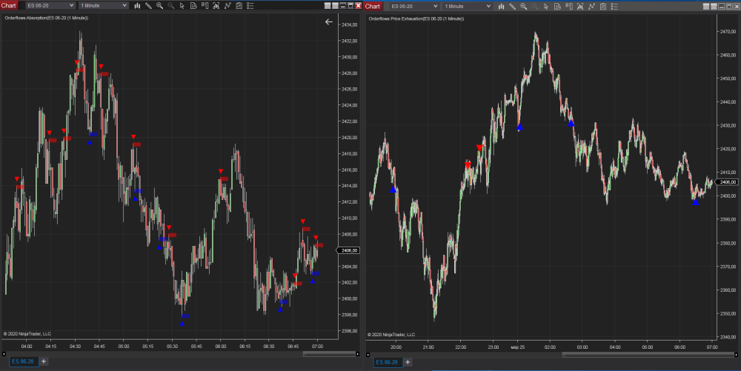Screen dimensions: 741x371
Task: Expand the 1 Minute interval dropdown in right chart
Action: coord(468,6)
